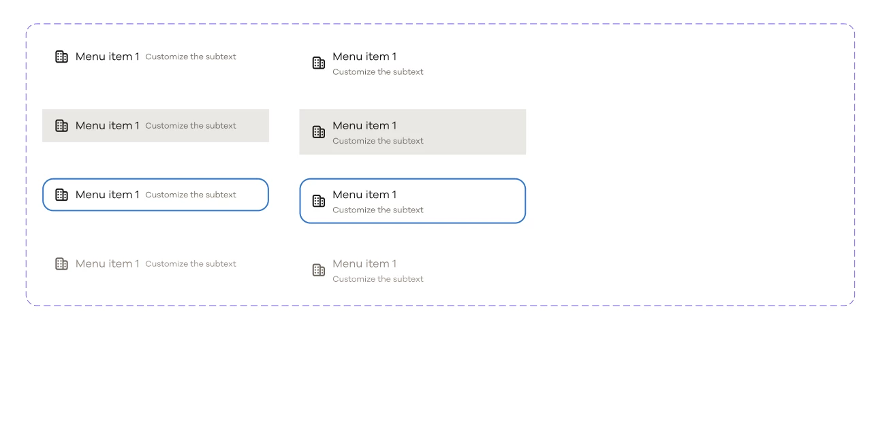Click disabled two-line 'Menu item 1' title
The image size is (889, 437).
(x=364, y=263)
